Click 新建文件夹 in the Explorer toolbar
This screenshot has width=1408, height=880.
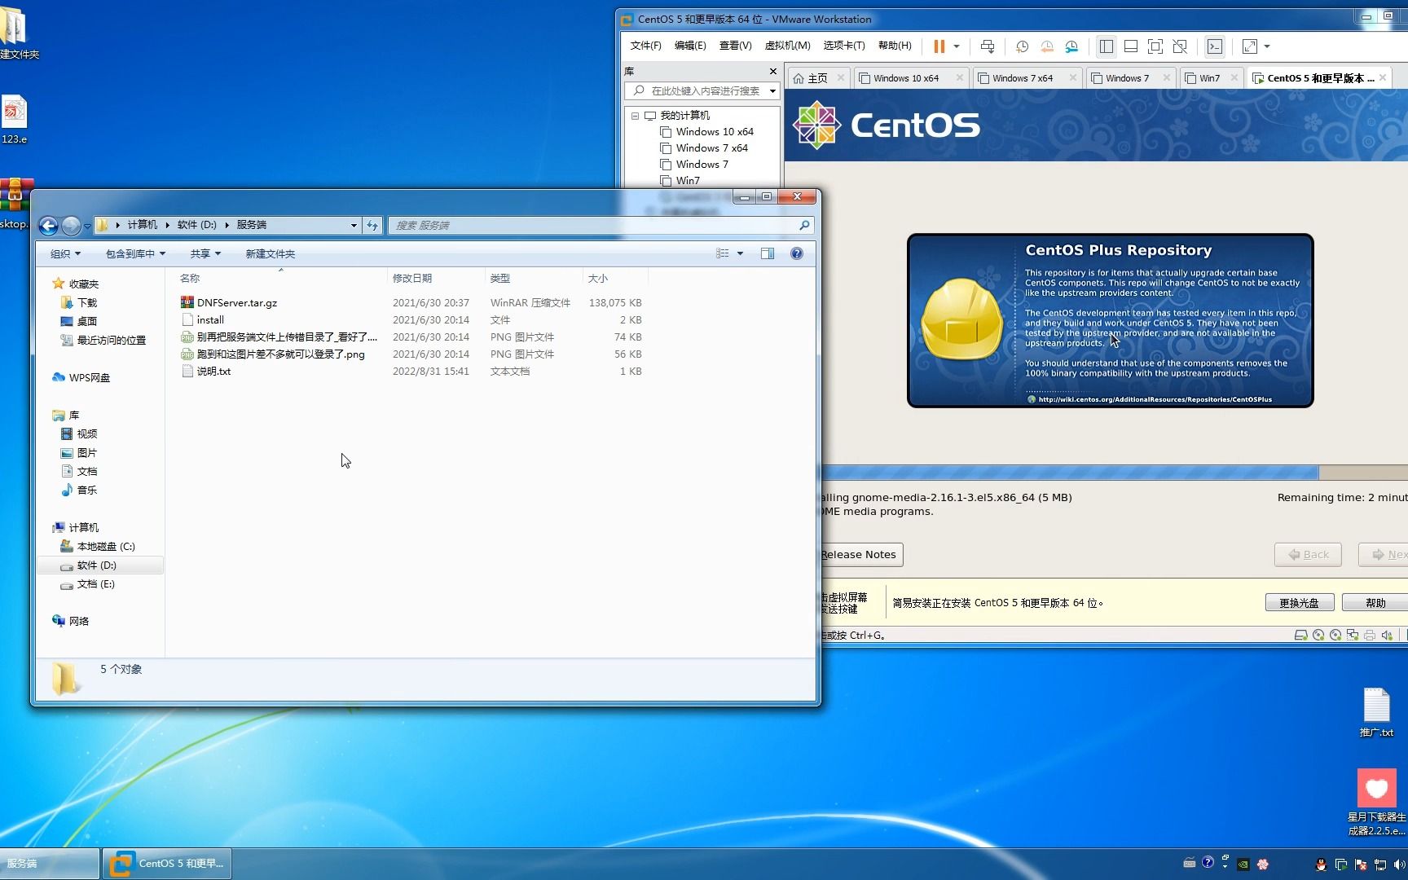[271, 254]
